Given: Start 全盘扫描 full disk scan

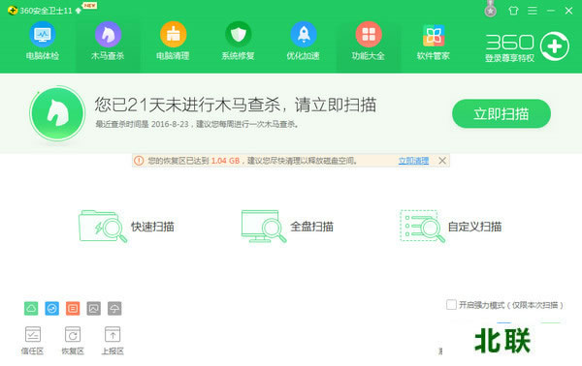Looking at the screenshot, I should (x=287, y=227).
